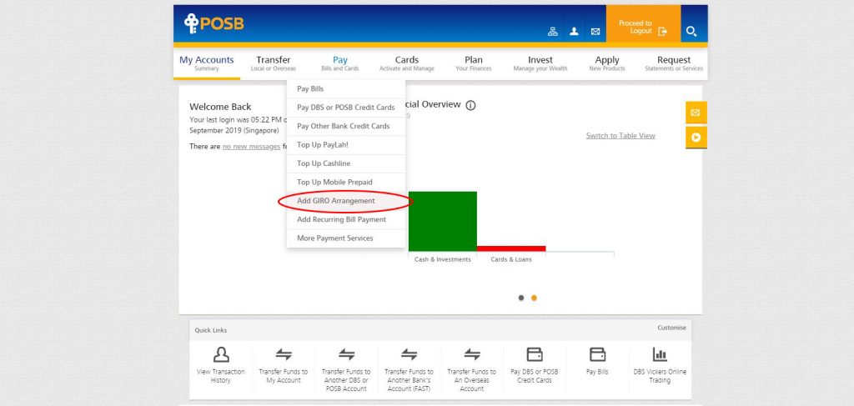
Task: Select More Payment Services
Action: click(346, 238)
